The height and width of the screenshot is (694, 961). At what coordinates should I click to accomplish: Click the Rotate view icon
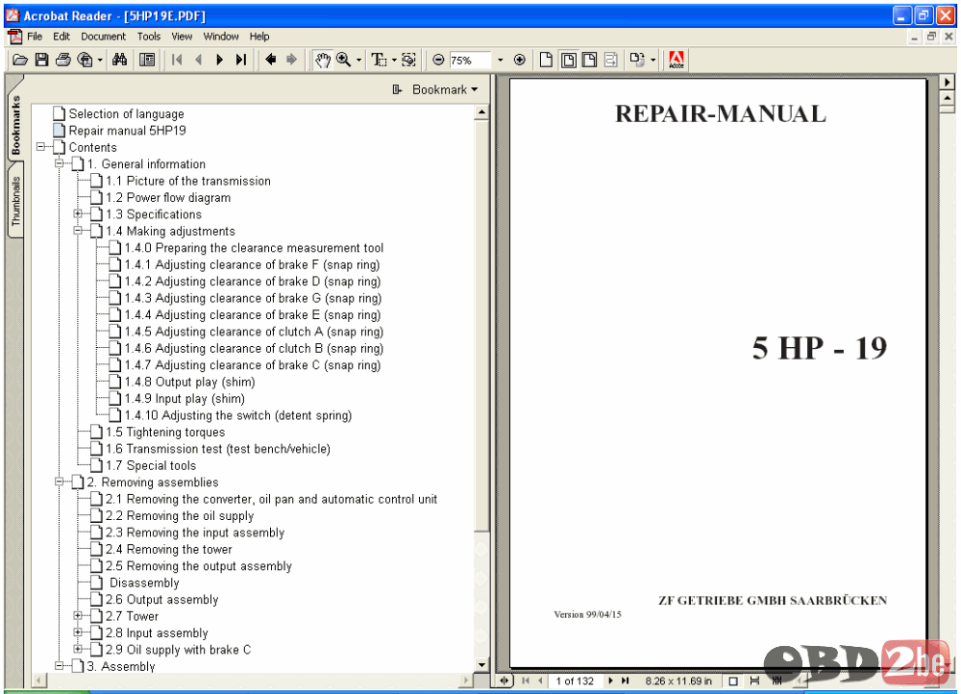[637, 60]
